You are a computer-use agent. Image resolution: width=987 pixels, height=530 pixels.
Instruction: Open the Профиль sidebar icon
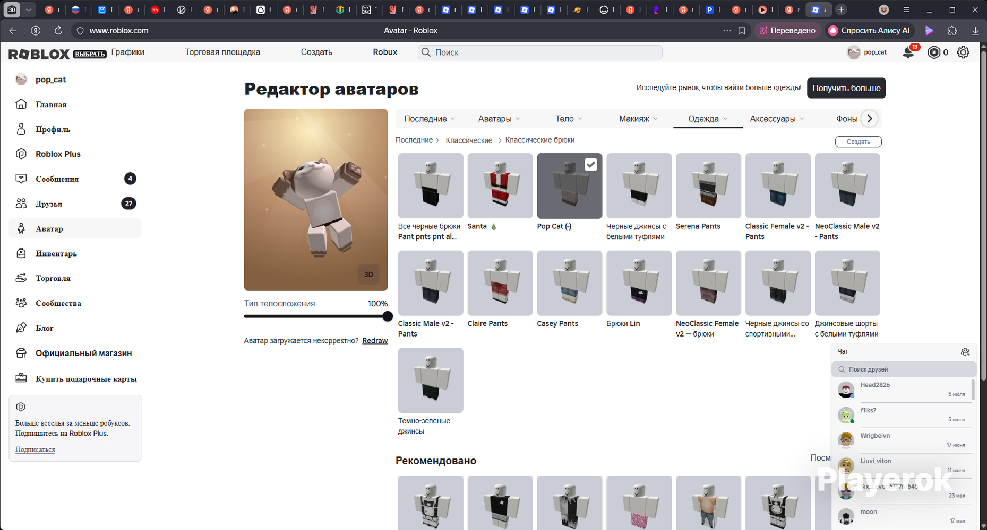[x=21, y=129]
